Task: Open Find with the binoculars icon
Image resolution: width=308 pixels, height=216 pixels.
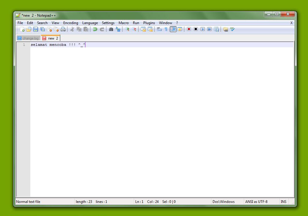Action: click(111, 29)
